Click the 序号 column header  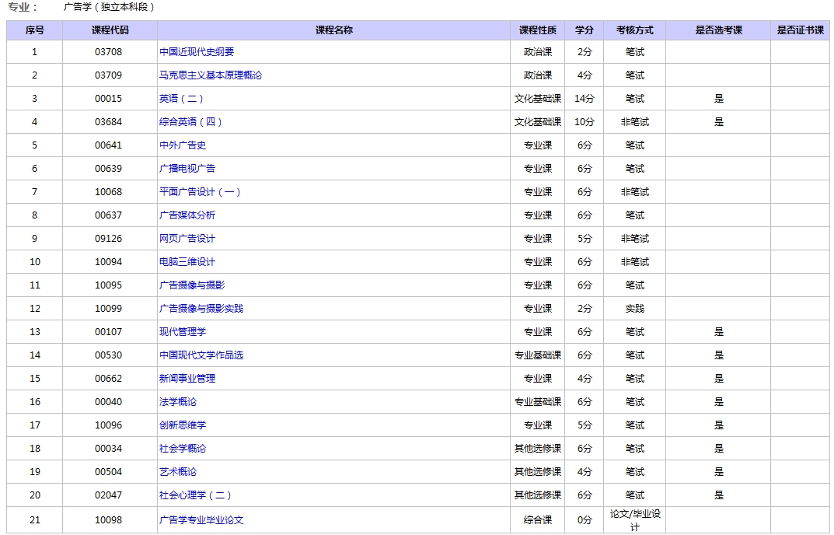coord(34,30)
